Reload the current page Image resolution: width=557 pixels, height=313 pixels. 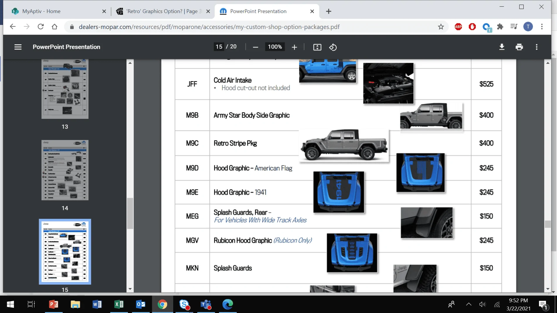(41, 27)
